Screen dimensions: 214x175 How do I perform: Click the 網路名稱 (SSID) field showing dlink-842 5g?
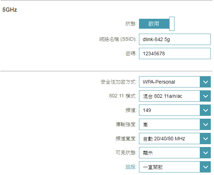pyautogui.click(x=175, y=39)
